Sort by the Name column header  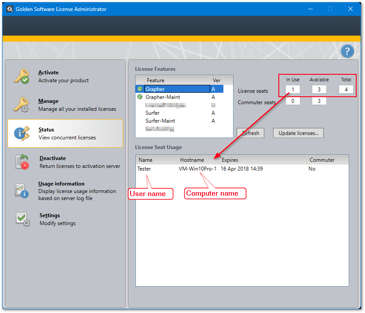[157, 160]
